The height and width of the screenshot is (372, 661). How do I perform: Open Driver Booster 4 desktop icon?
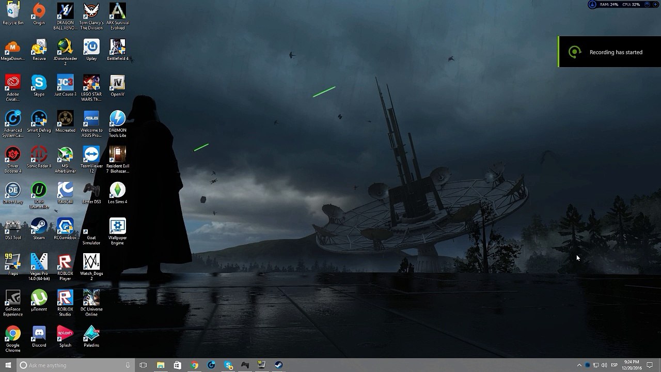point(13,160)
